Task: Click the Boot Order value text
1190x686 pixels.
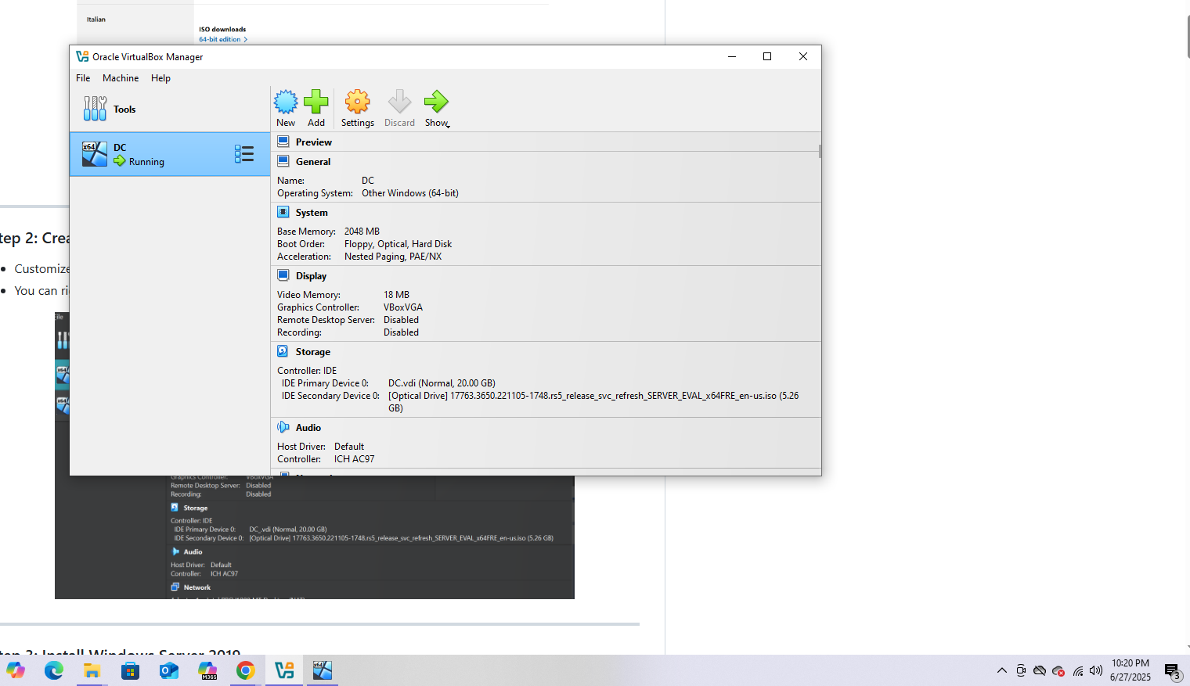Action: 398,244
